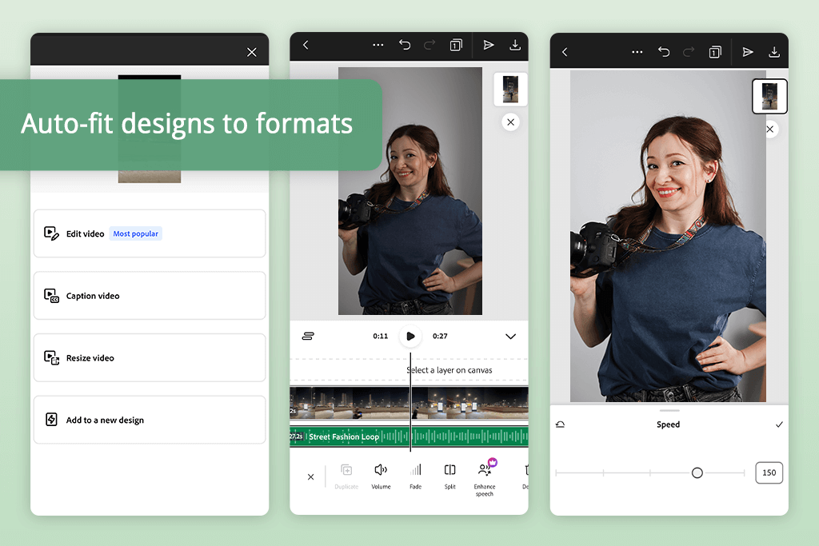Image resolution: width=819 pixels, height=546 pixels.
Task: Click the download icon on the Speed screen
Action: coord(773,52)
